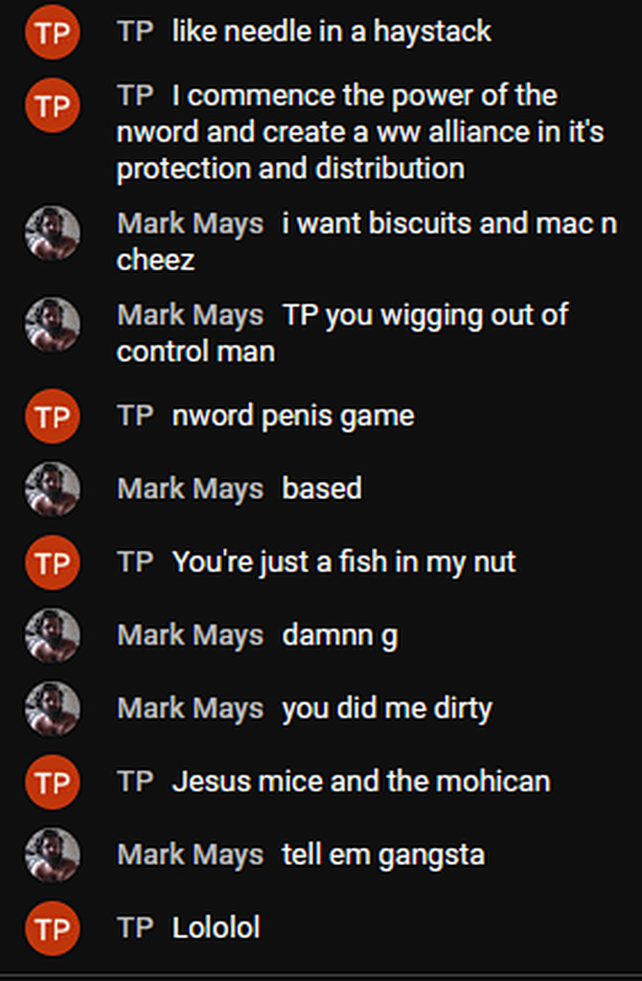Click TP avatar beside 'Lololol'
The height and width of the screenshot is (981, 642).
[x=53, y=928]
